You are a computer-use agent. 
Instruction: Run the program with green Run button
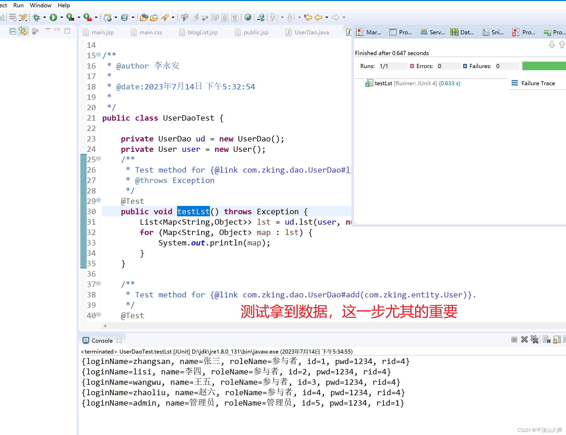coord(53,17)
